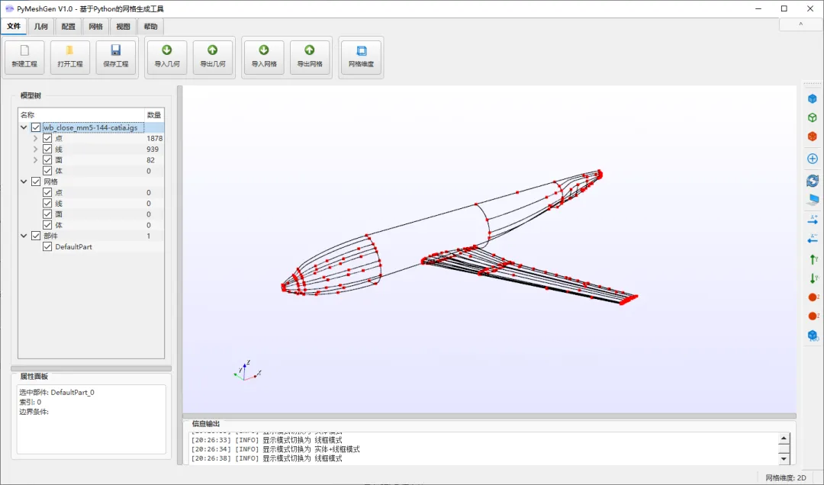The width and height of the screenshot is (824, 485).
Task: Open the 帮助 tab
Action: tap(150, 26)
